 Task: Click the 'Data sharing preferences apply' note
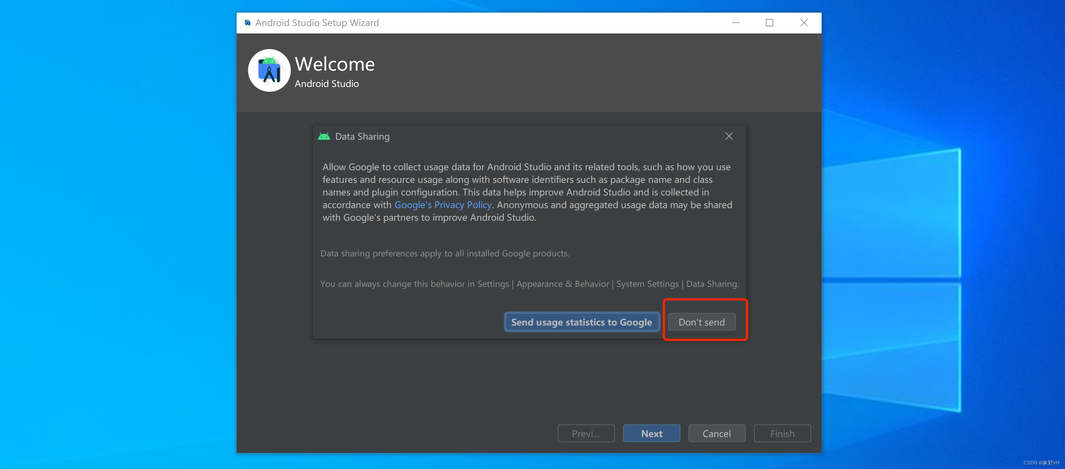tap(444, 253)
